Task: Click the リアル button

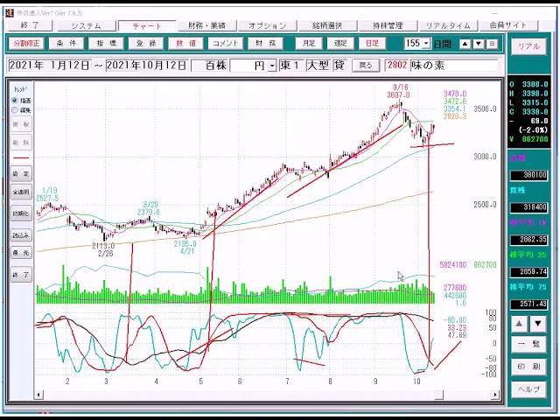Action: click(528, 46)
